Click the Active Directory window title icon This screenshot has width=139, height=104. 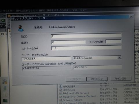click(x=9, y=16)
